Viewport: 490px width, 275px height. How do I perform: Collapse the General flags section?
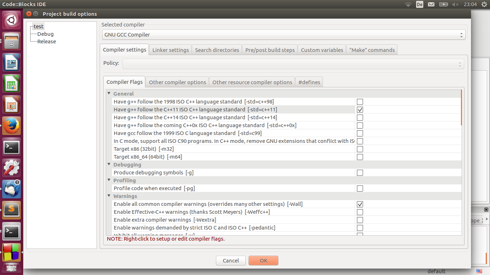109,93
